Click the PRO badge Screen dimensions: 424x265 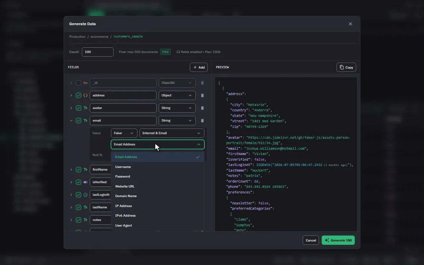click(166, 52)
